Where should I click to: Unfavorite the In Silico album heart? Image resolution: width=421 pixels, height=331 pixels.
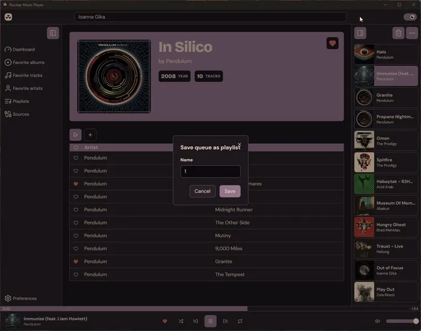[332, 43]
